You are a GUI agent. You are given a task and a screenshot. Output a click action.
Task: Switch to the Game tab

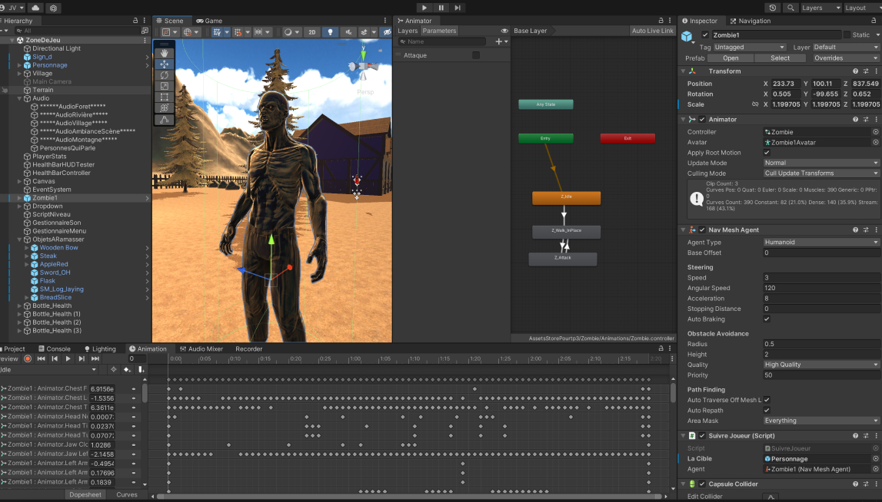point(209,21)
